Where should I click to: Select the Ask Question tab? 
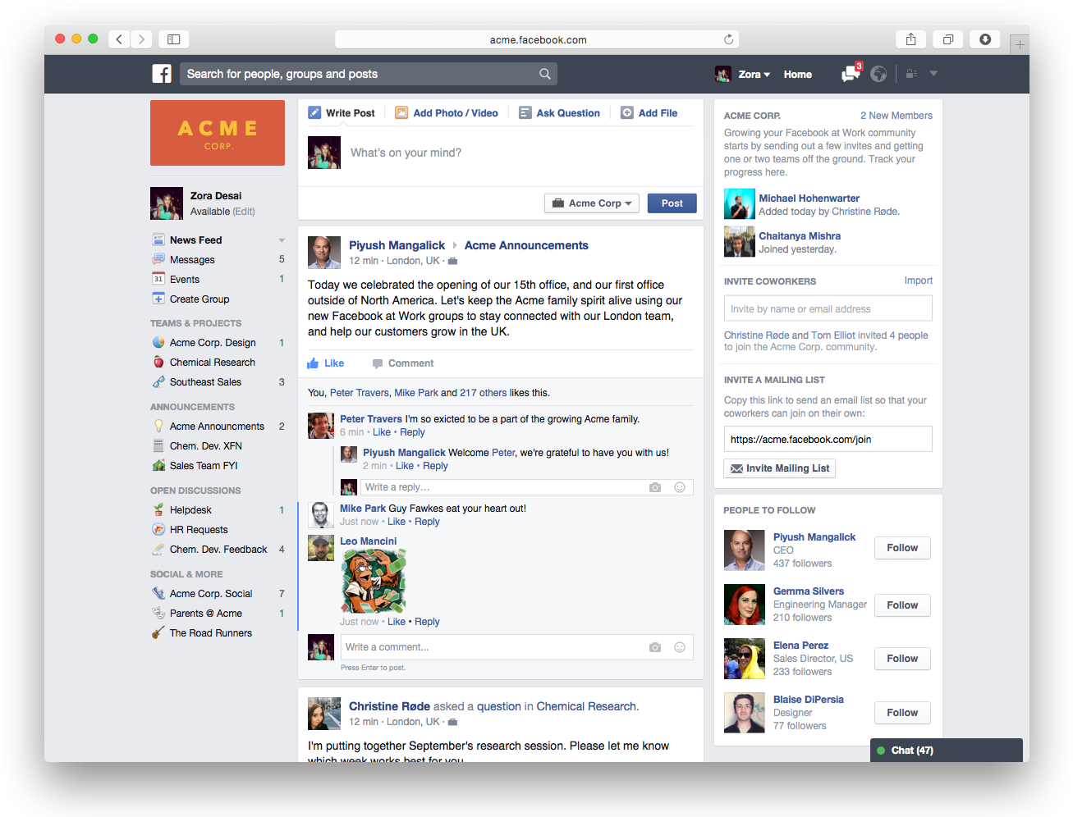click(559, 113)
